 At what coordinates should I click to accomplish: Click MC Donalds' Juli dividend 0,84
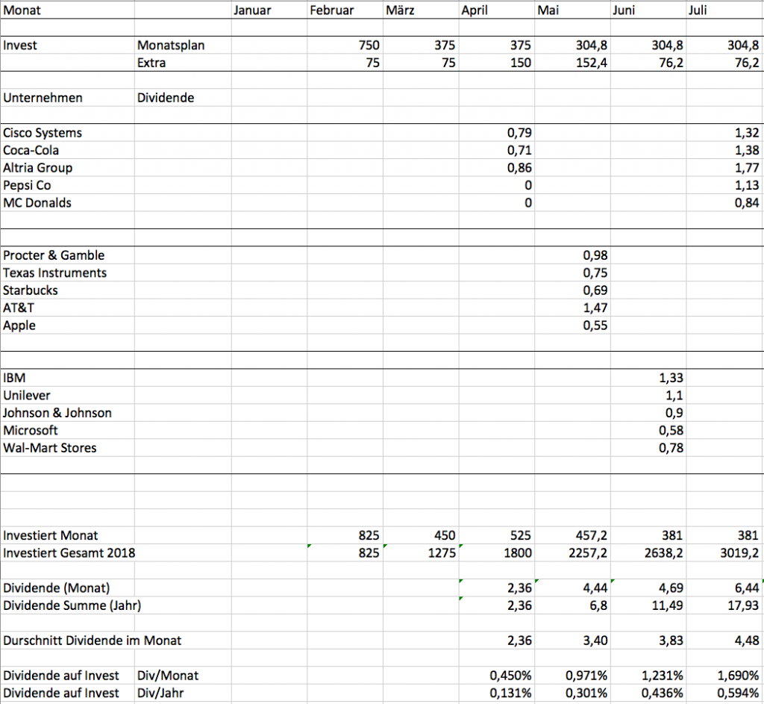click(747, 203)
